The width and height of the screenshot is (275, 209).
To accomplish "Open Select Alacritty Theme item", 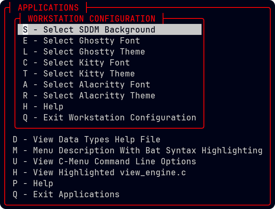I will pos(99,96).
